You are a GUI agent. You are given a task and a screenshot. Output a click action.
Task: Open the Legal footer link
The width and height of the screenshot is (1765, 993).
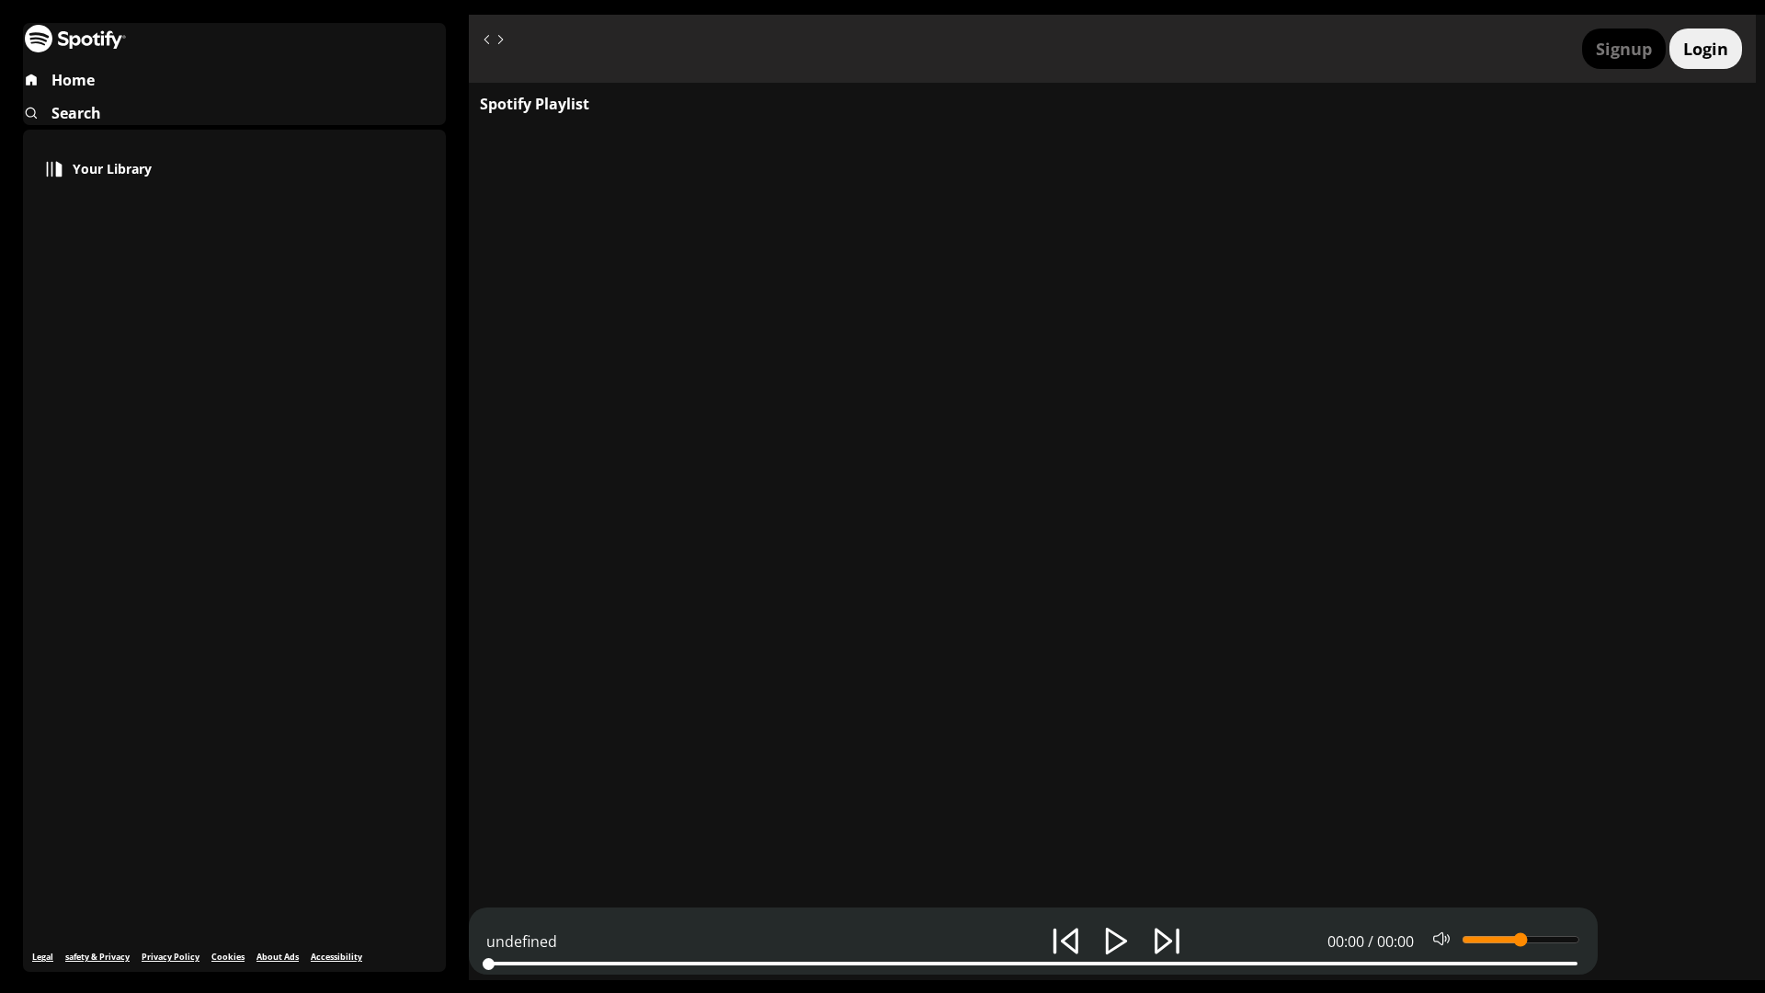click(x=42, y=956)
